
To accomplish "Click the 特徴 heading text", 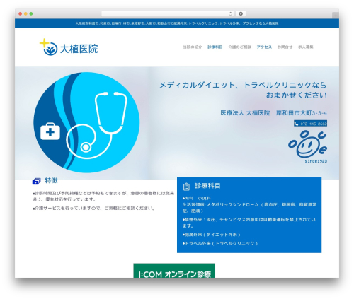I will [x=51, y=181].
